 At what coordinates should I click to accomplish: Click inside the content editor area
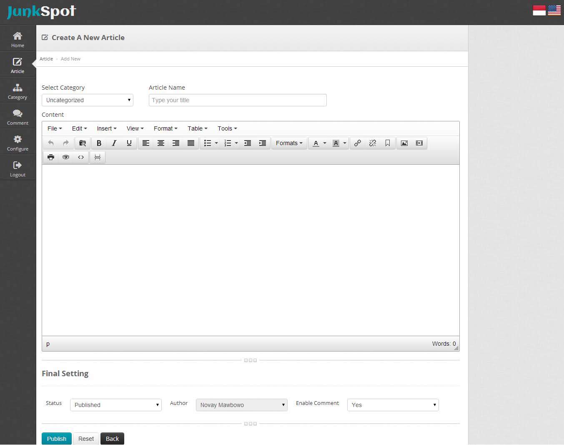tap(251, 250)
